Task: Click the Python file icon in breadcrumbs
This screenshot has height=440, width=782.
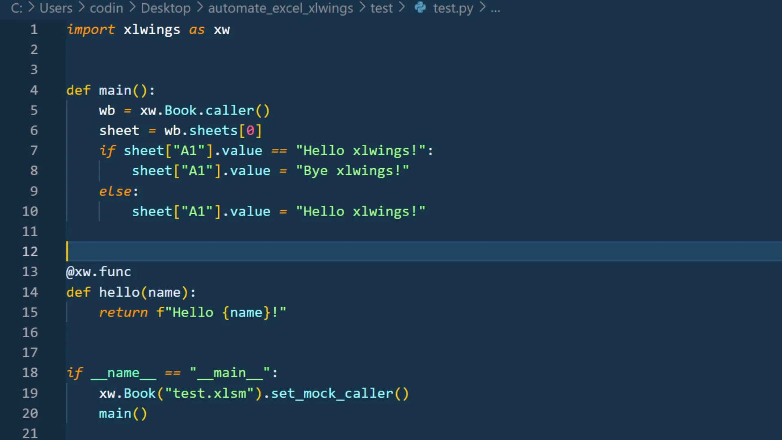Action: [420, 8]
